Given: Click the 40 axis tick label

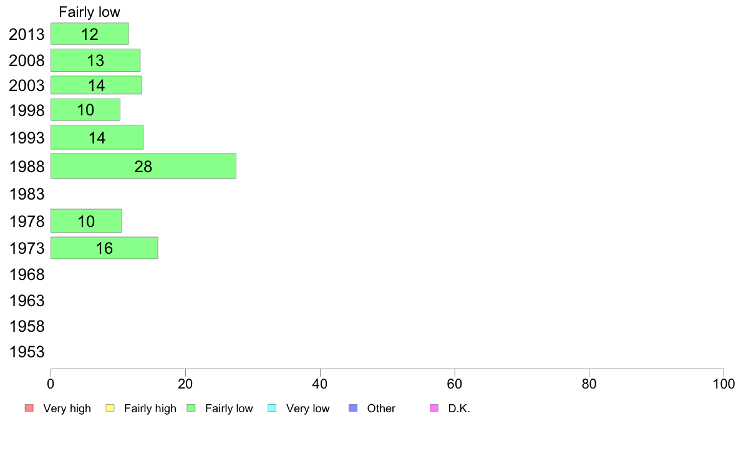Looking at the screenshot, I should (320, 384).
